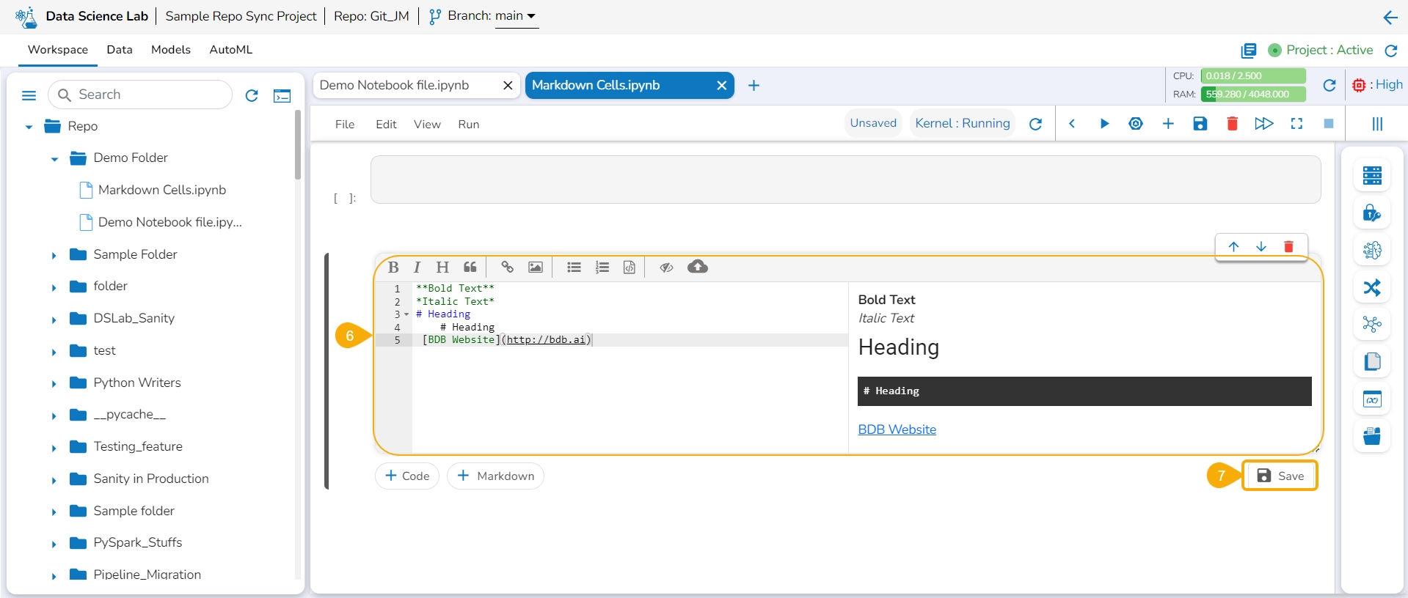Click the insert image icon in markdown toolbar
The width and height of the screenshot is (1408, 598).
(x=536, y=267)
